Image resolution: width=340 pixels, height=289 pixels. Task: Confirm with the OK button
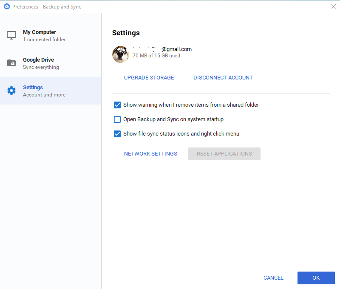(x=316, y=278)
